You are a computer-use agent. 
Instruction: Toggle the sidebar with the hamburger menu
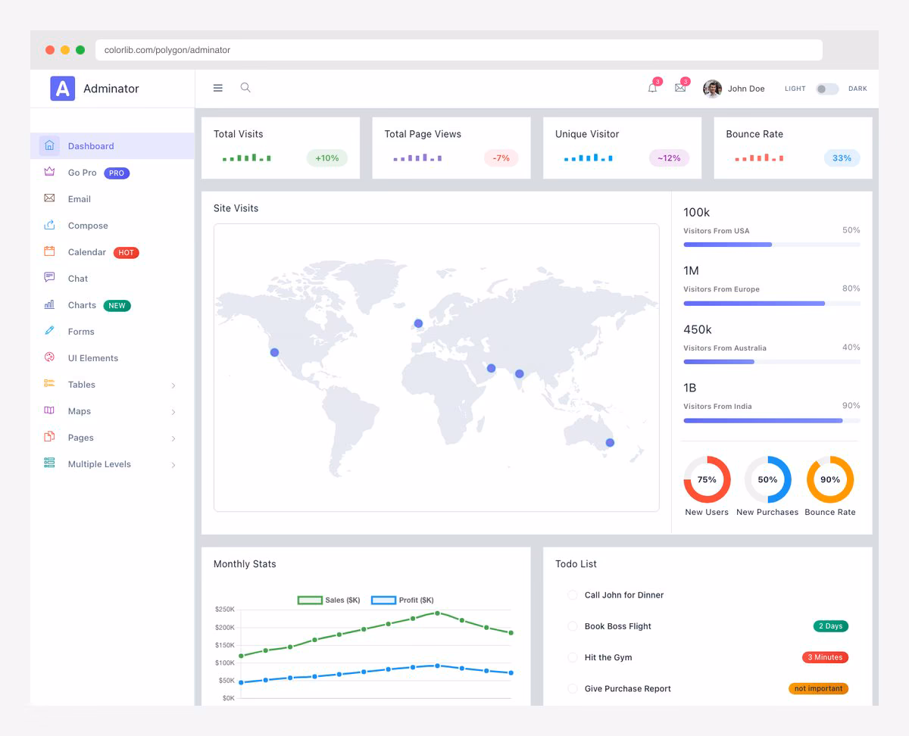218,88
